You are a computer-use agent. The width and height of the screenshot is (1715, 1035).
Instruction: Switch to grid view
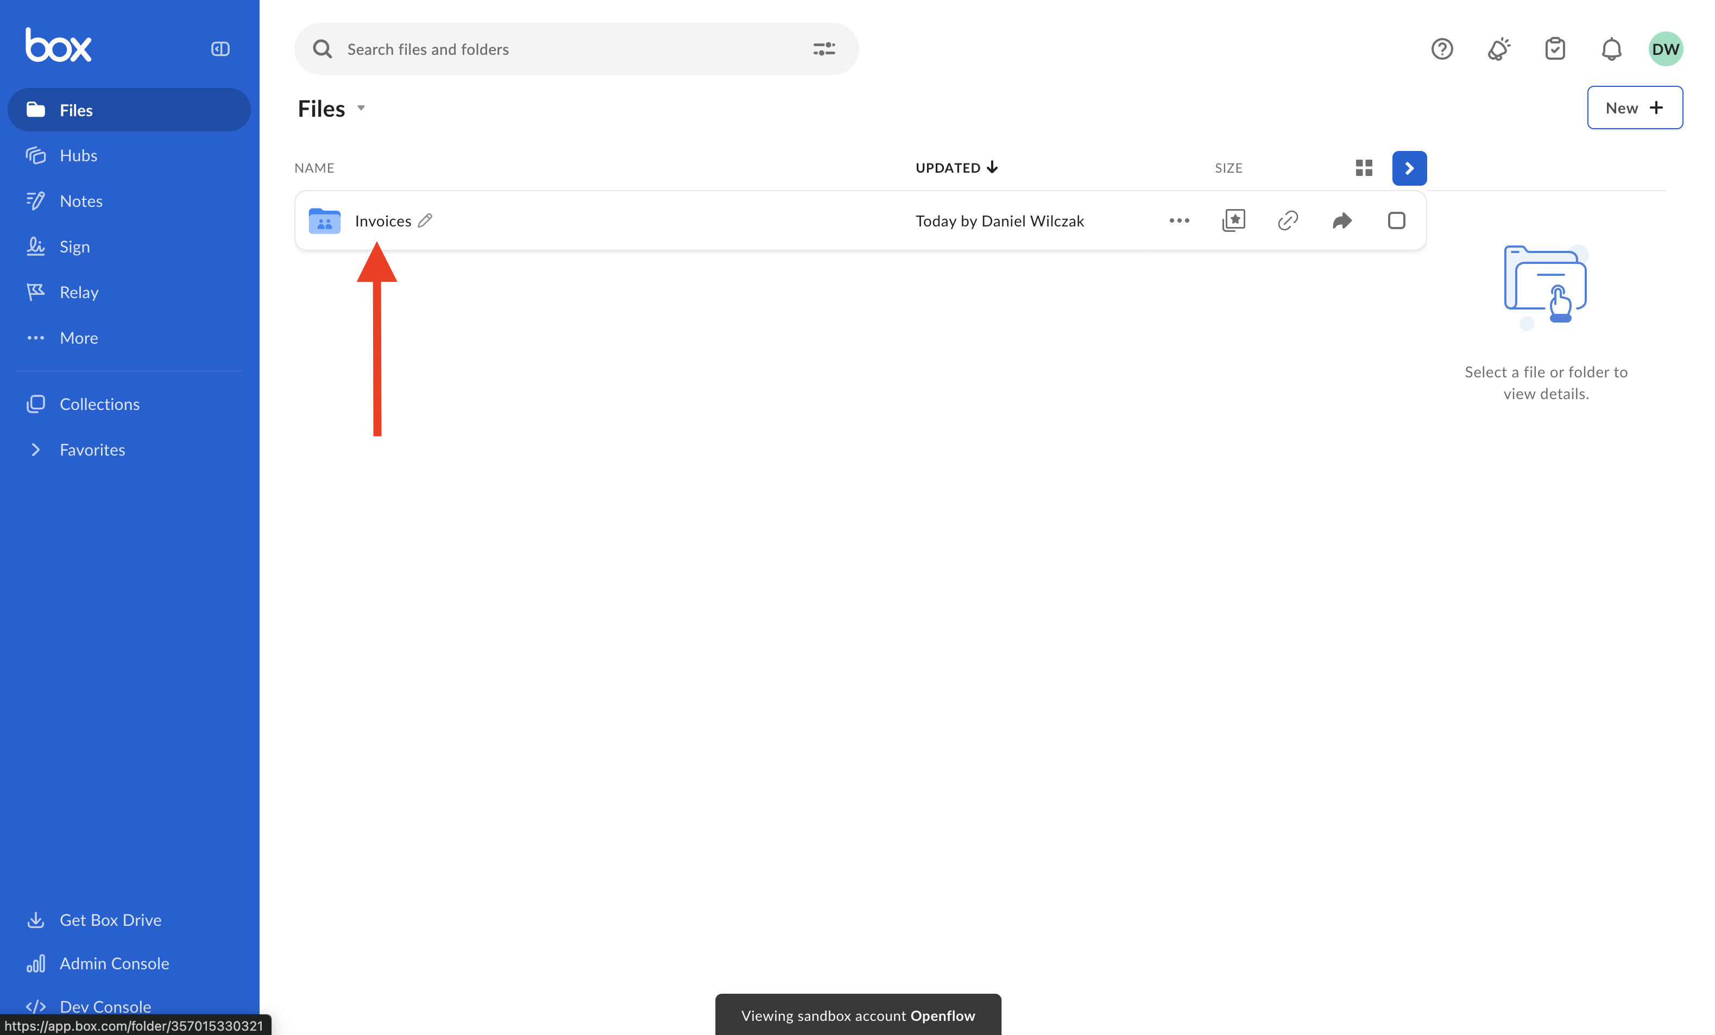click(x=1364, y=168)
